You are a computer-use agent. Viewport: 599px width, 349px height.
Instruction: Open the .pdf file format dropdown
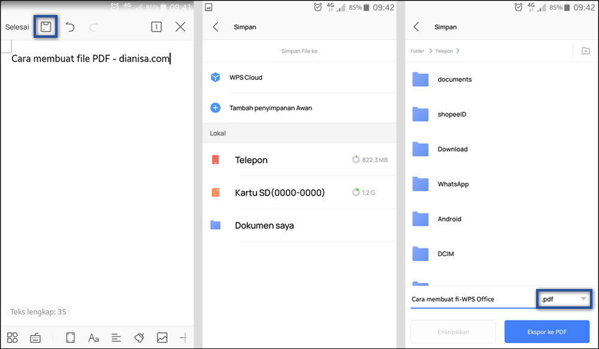click(564, 299)
